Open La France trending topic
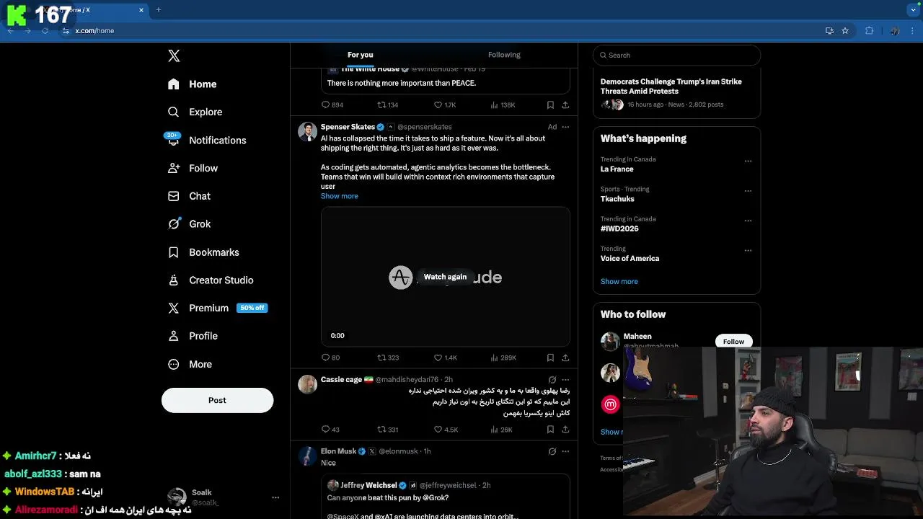Viewport: 923px width, 519px height. [x=617, y=169]
